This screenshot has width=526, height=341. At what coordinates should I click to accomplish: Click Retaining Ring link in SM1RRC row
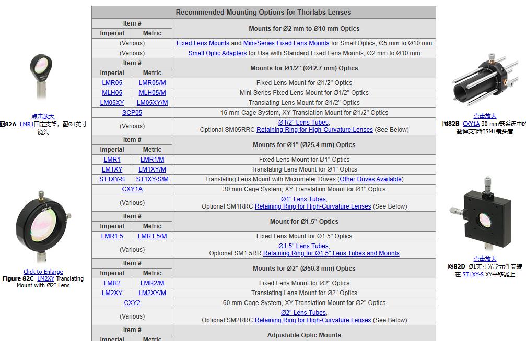(x=313, y=206)
